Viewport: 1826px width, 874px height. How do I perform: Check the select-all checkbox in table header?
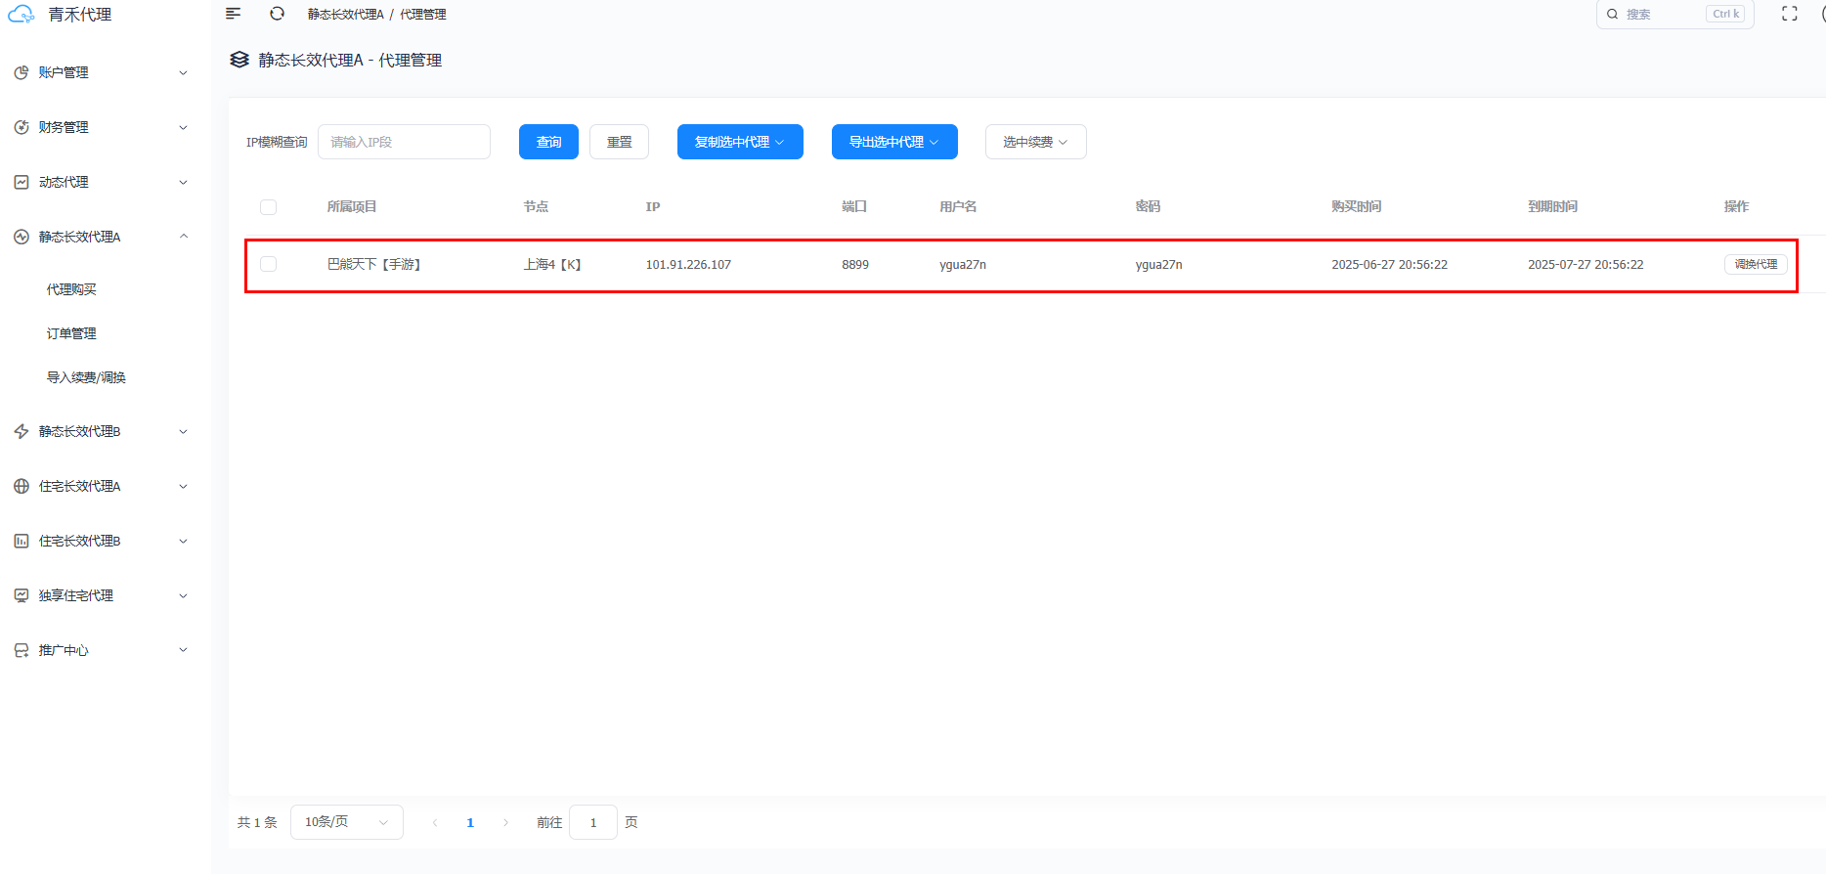pos(268,206)
